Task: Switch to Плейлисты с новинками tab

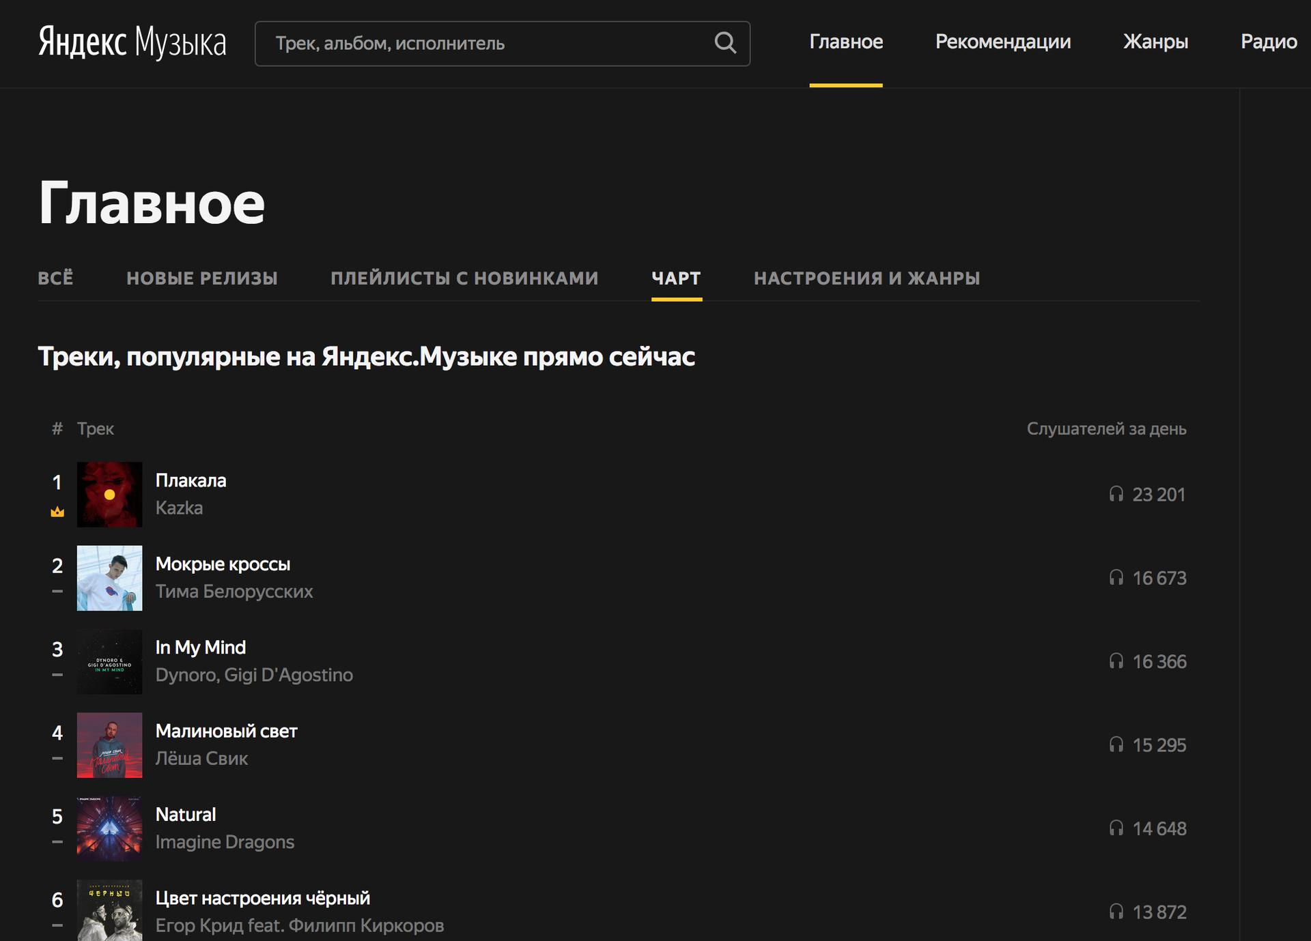Action: 464,278
